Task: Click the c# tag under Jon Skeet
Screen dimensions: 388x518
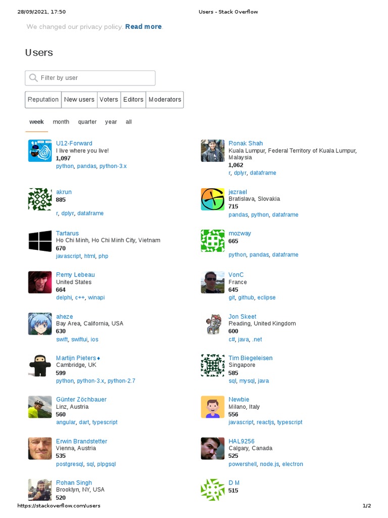Action: click(231, 339)
